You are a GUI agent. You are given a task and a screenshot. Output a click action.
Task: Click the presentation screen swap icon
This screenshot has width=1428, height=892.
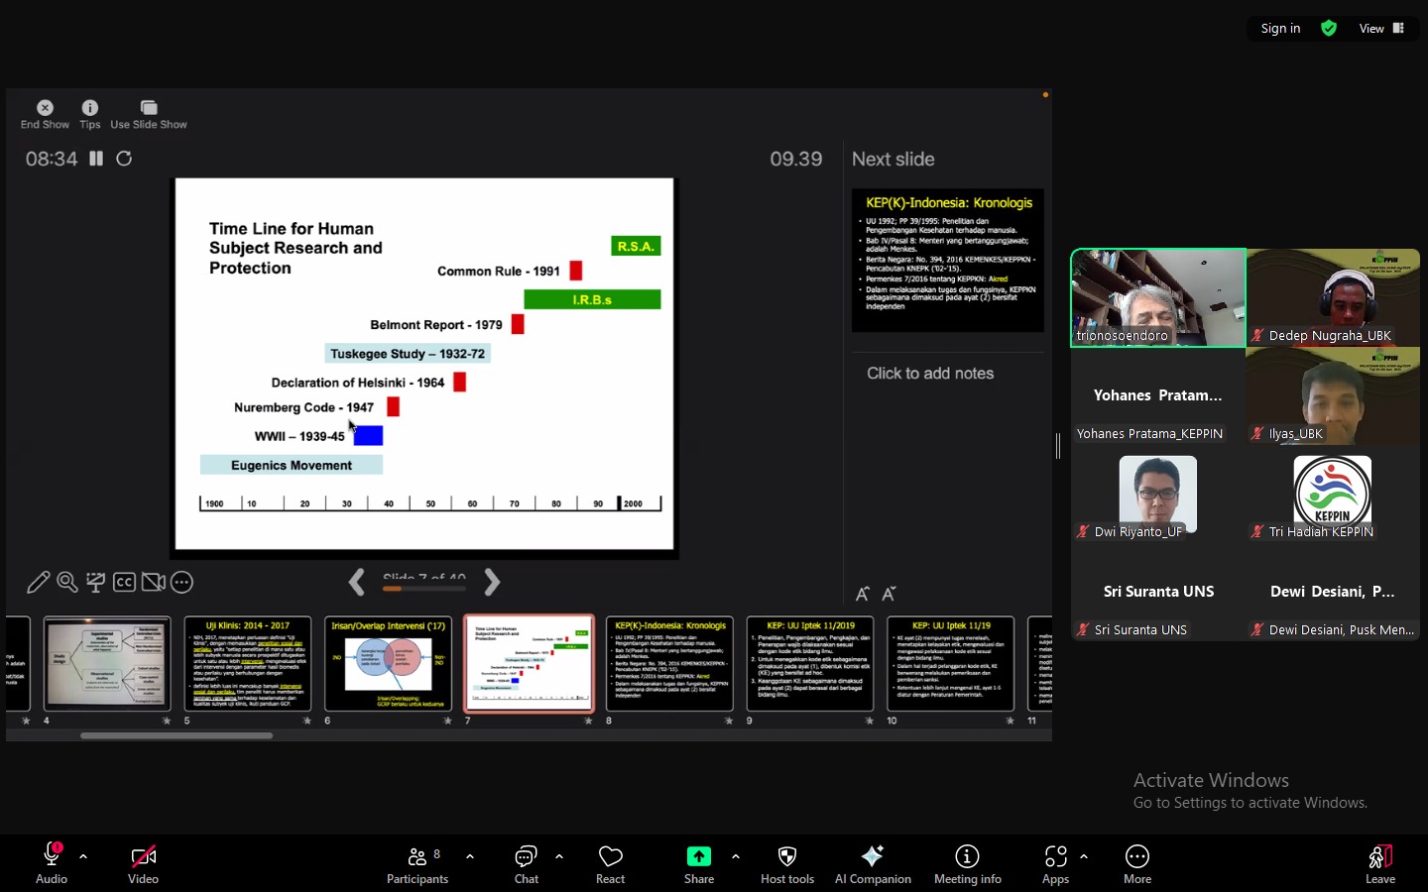click(x=95, y=582)
